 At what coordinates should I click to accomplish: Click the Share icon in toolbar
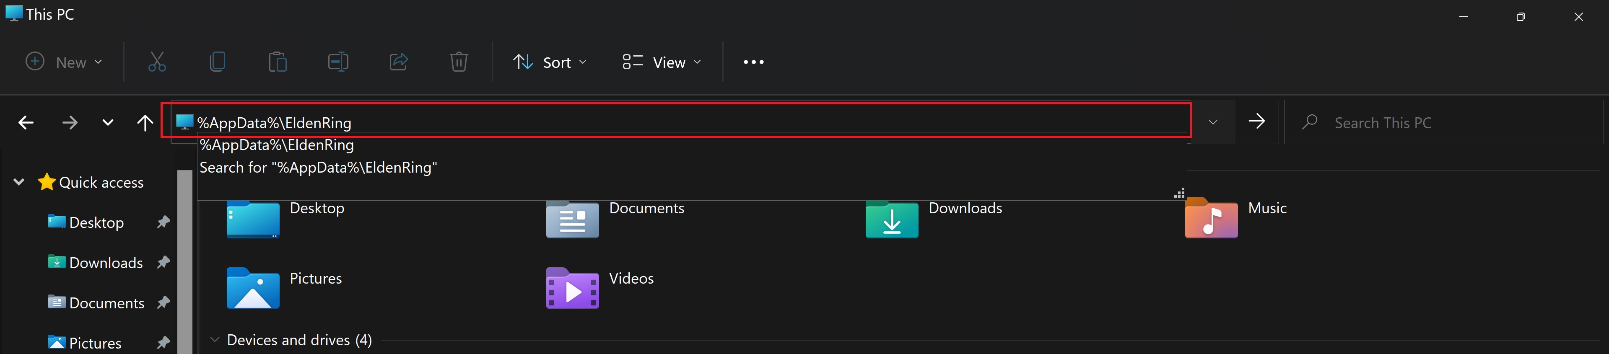click(x=399, y=62)
